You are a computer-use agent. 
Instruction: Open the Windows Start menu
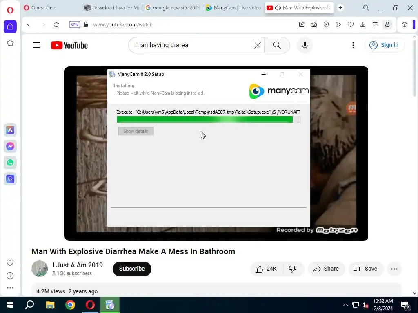coord(10,305)
